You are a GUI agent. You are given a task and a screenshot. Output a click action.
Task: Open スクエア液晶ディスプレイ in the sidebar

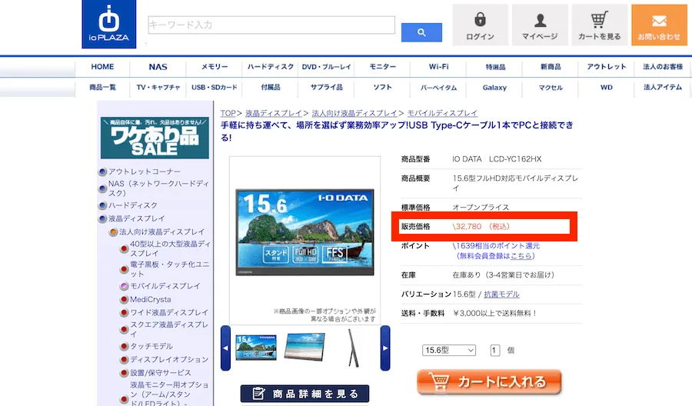tap(169, 329)
